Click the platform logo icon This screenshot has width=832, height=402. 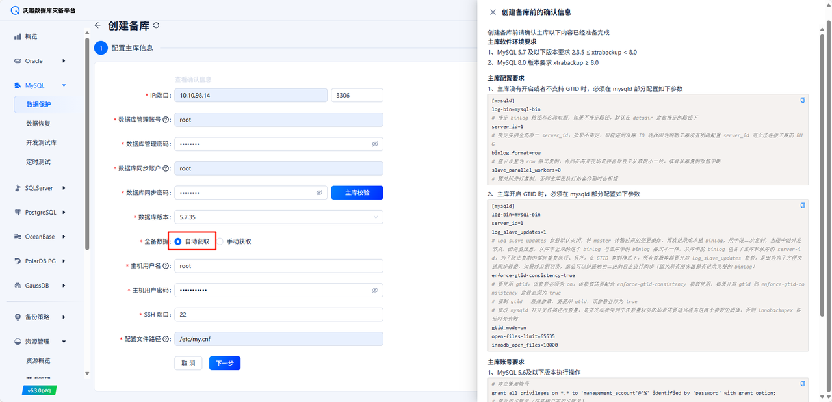(x=15, y=10)
